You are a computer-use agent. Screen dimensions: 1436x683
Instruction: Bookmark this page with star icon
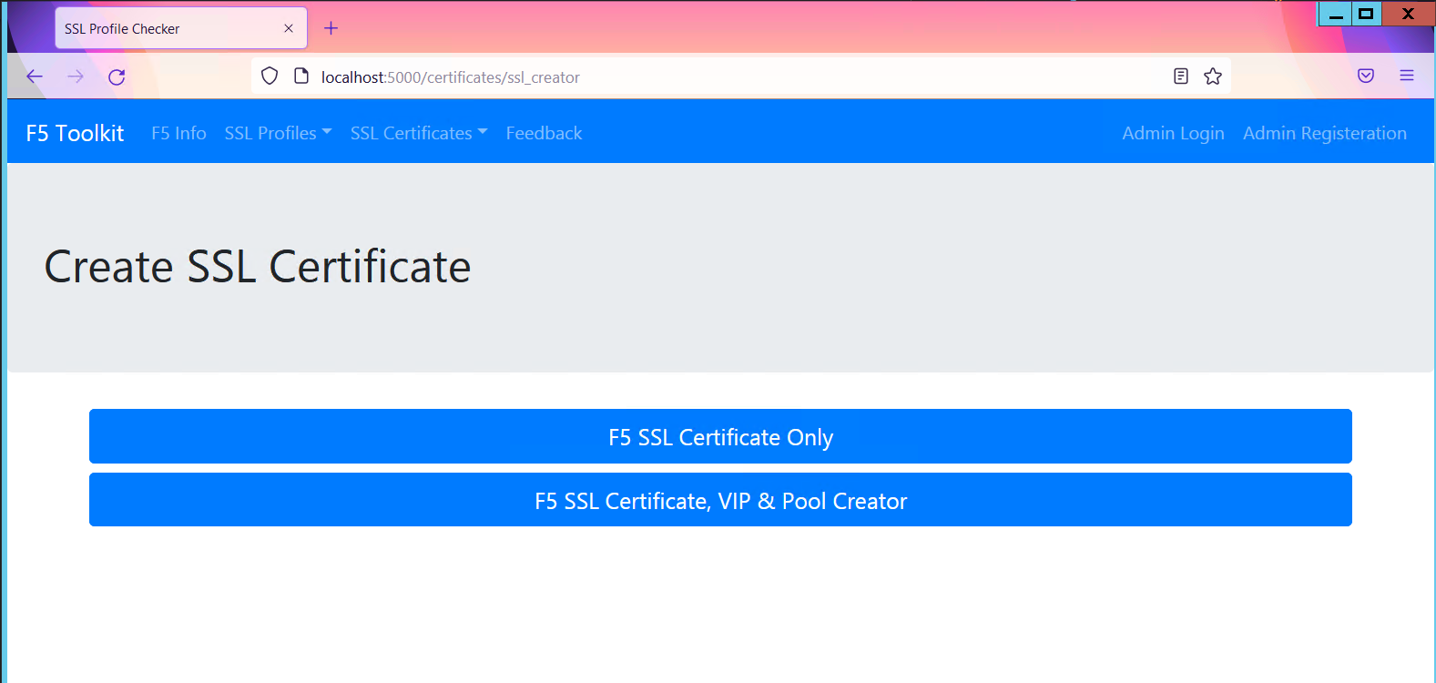pyautogui.click(x=1213, y=76)
